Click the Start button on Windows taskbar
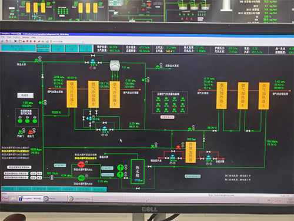294x221 pixels. [x=5, y=198]
